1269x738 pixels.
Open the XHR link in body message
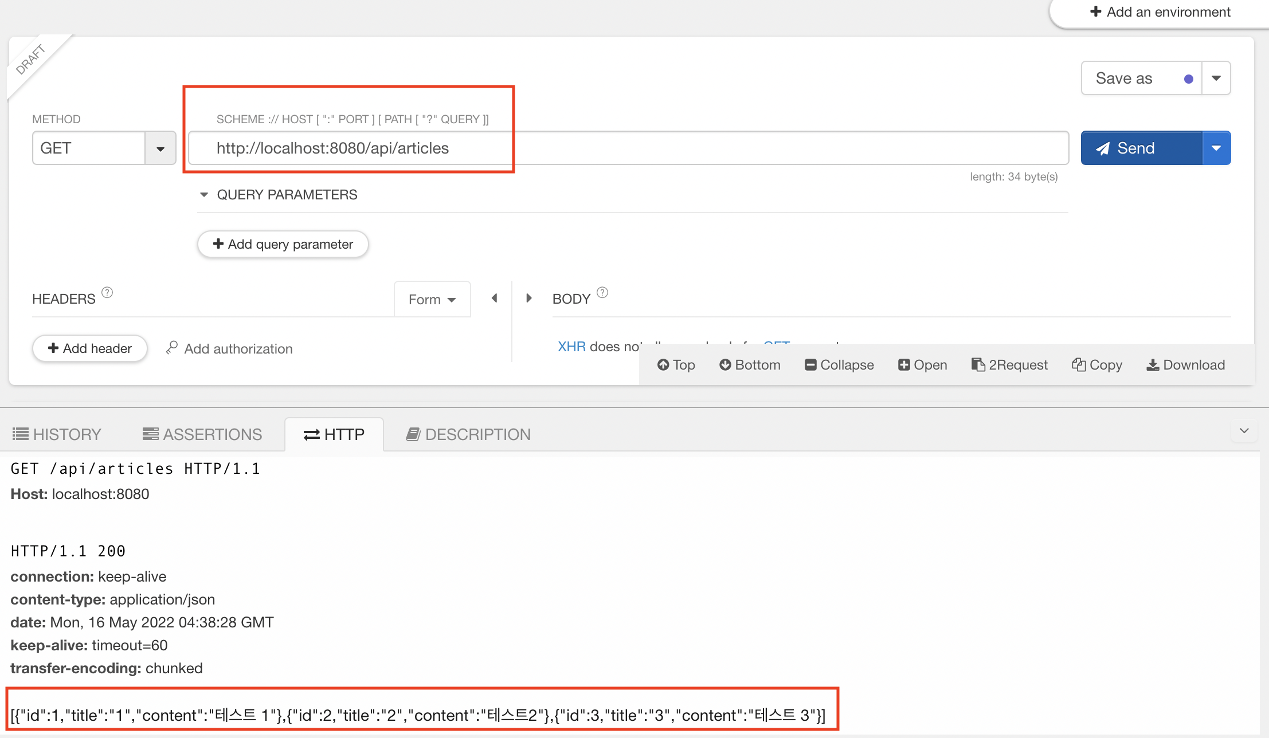pyautogui.click(x=571, y=347)
